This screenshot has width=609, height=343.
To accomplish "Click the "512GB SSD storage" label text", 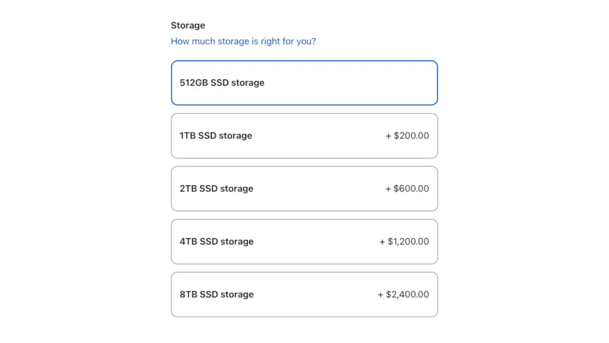I will 222,83.
